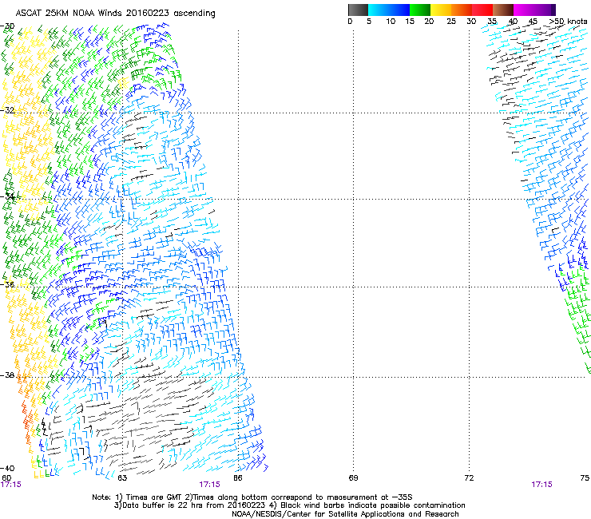Click the brown 35-40 knots legend segment
The width and height of the screenshot is (591, 519).
[x=503, y=10]
